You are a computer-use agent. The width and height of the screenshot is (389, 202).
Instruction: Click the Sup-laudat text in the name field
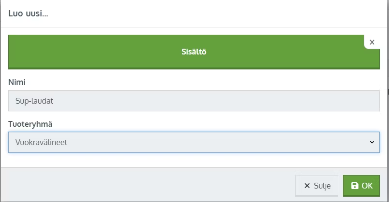coord(34,101)
